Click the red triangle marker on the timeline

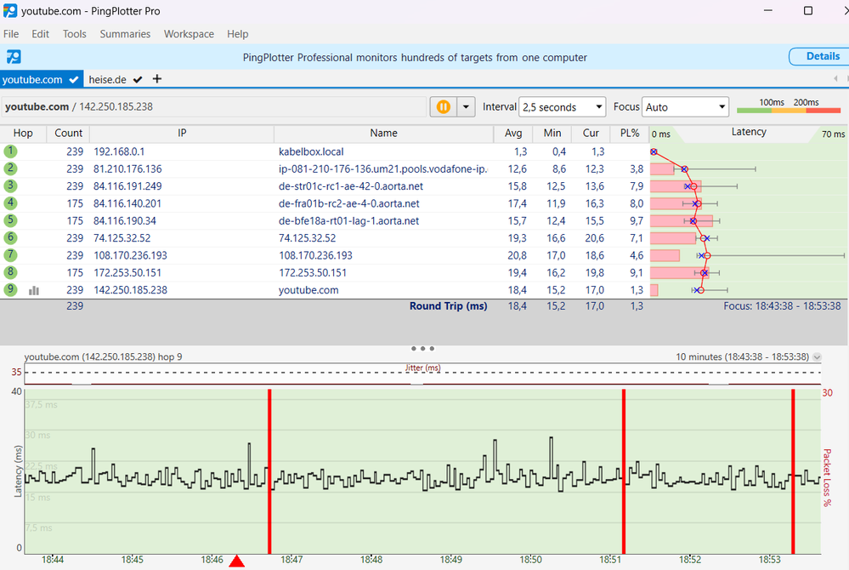click(236, 561)
